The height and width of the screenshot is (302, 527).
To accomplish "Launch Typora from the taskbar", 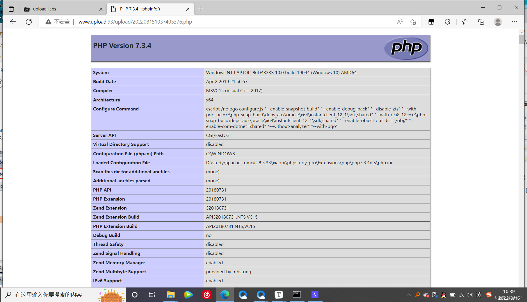I will 279,295.
